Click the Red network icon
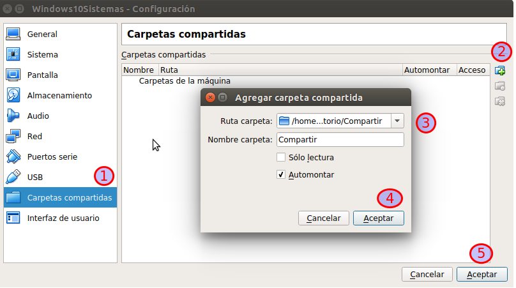The width and height of the screenshot is (516, 288). click(x=13, y=136)
